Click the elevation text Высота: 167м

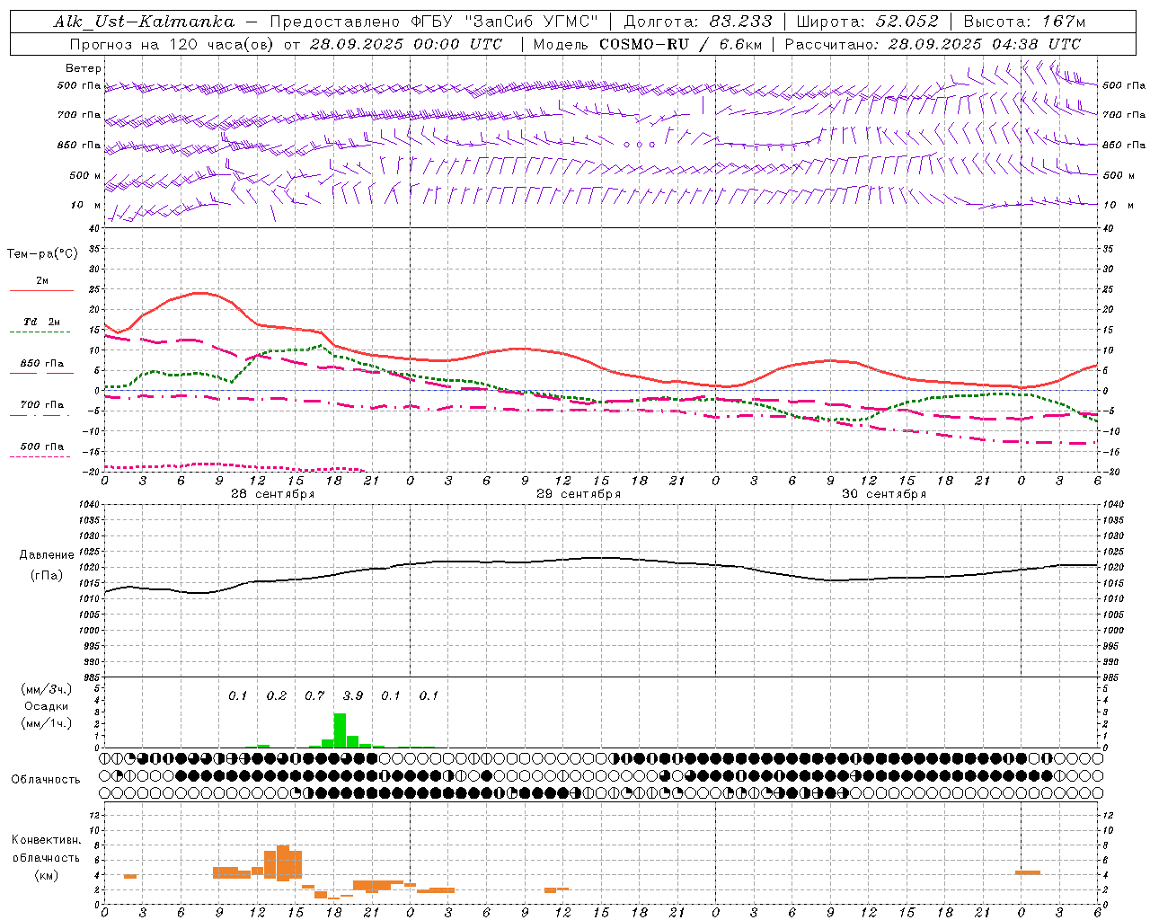coord(1024,22)
